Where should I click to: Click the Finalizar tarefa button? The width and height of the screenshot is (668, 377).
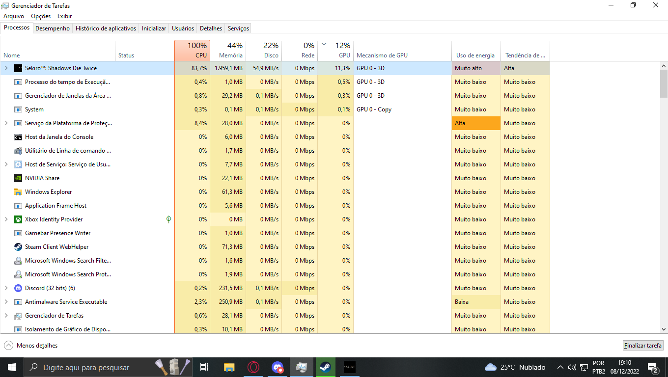(643, 346)
